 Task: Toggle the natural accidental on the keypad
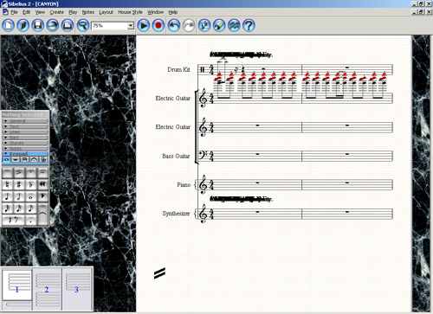coord(8,184)
